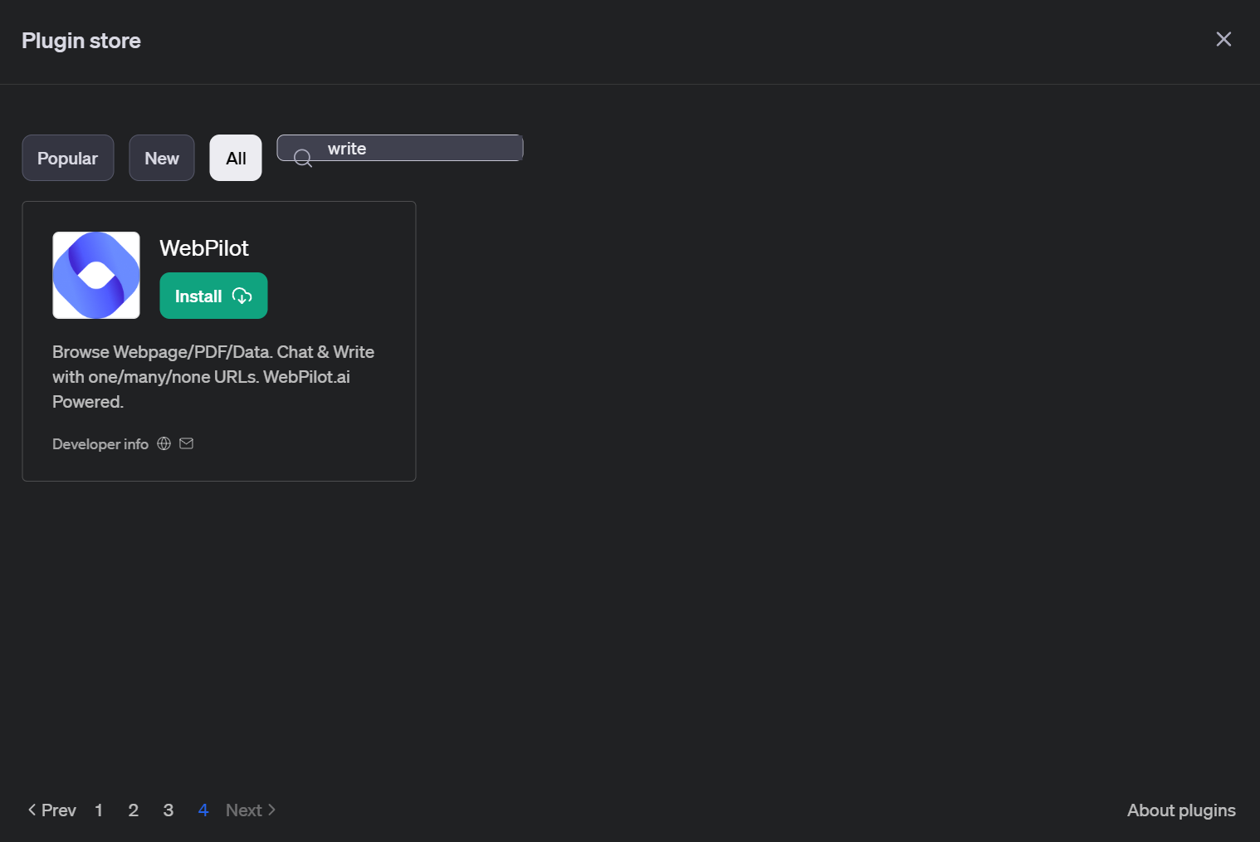
Task: Click the developer email envelope icon
Action: [187, 443]
